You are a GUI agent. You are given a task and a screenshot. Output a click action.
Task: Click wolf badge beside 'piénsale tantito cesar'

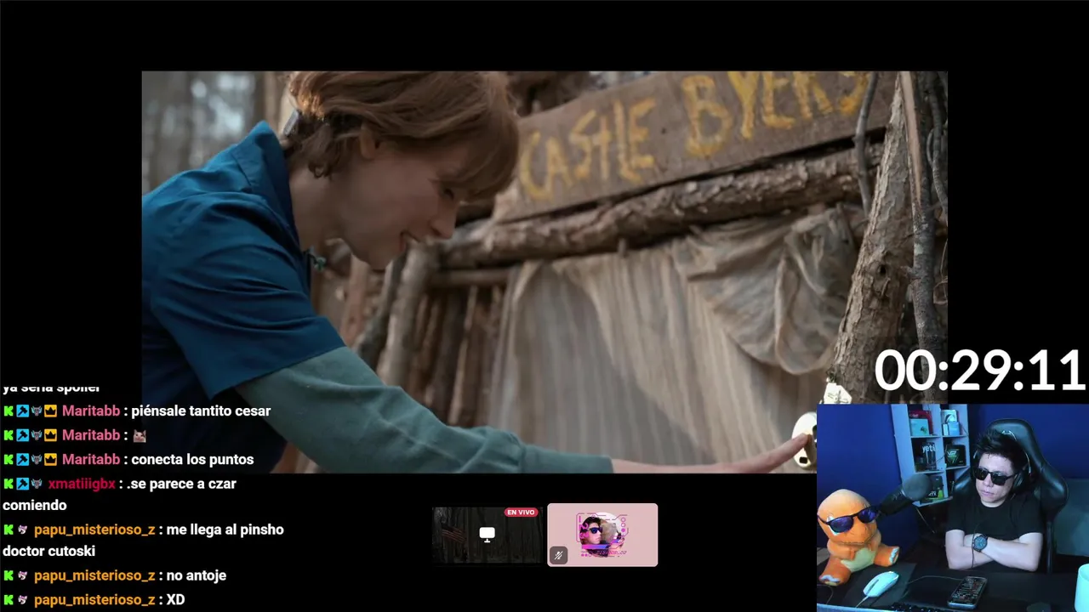tap(37, 411)
